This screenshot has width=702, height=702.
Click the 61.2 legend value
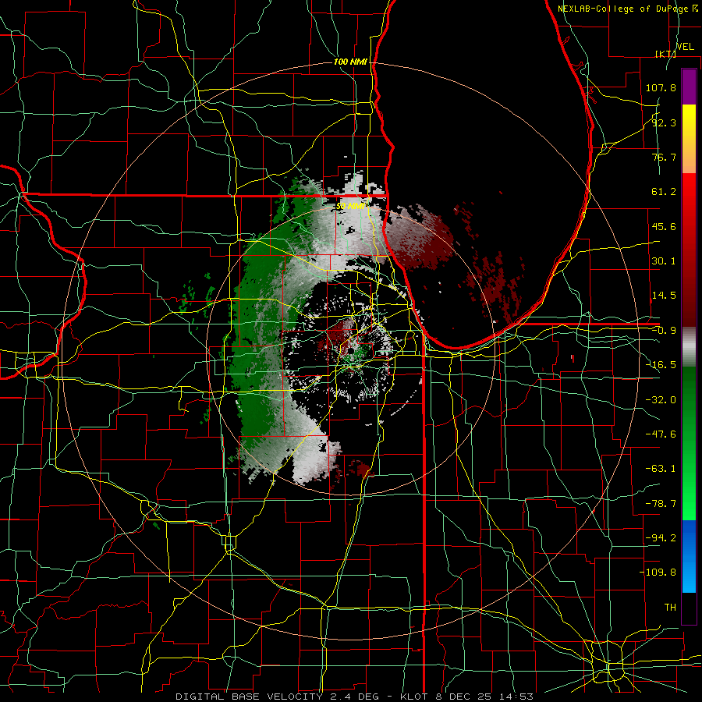click(664, 192)
